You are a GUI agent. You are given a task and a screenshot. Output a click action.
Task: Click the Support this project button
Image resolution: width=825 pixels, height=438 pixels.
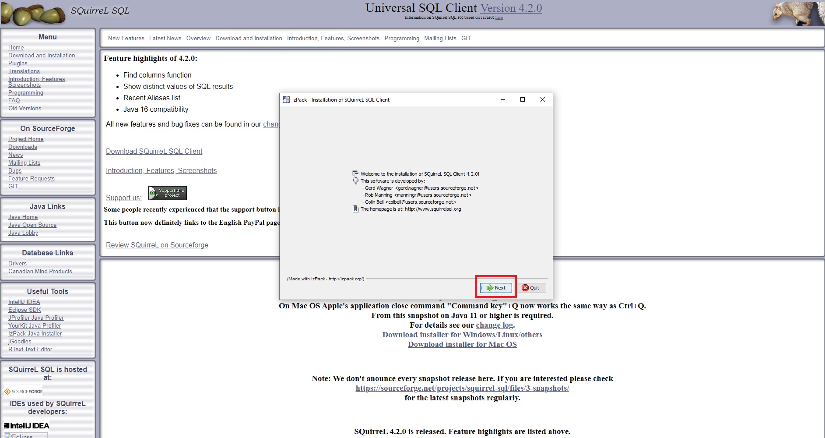tap(168, 193)
